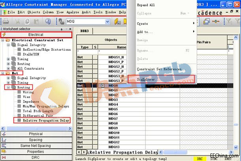
Task: Choose Constraint Set References in the context menu
Action: pyautogui.click(x=161, y=69)
